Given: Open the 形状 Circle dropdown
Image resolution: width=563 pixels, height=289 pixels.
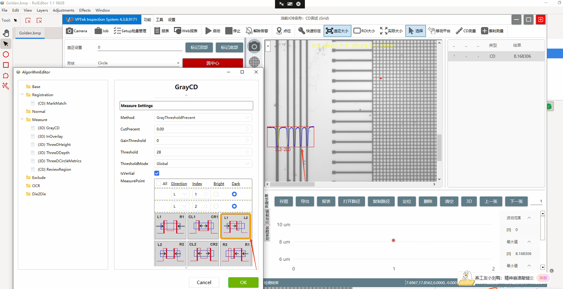Looking at the screenshot, I should 139,63.
